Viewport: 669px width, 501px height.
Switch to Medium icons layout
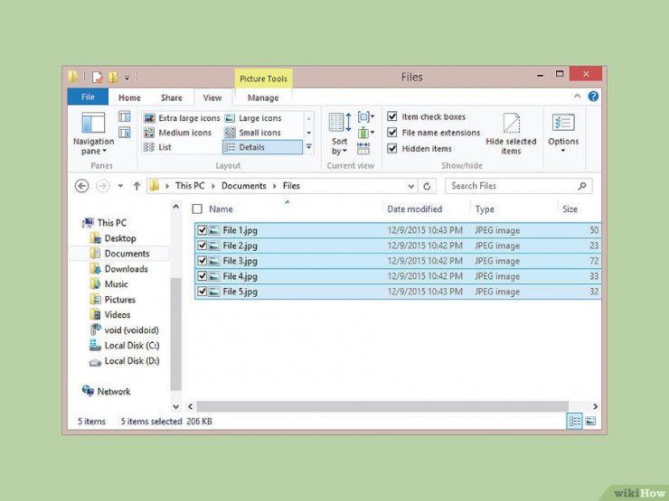[177, 133]
